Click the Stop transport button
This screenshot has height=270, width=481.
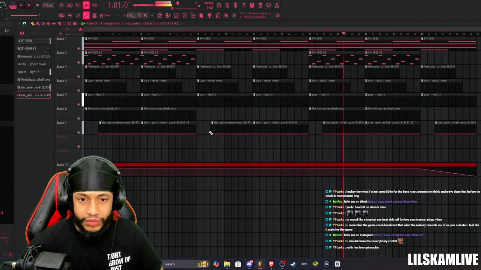pyautogui.click(x=29, y=5)
